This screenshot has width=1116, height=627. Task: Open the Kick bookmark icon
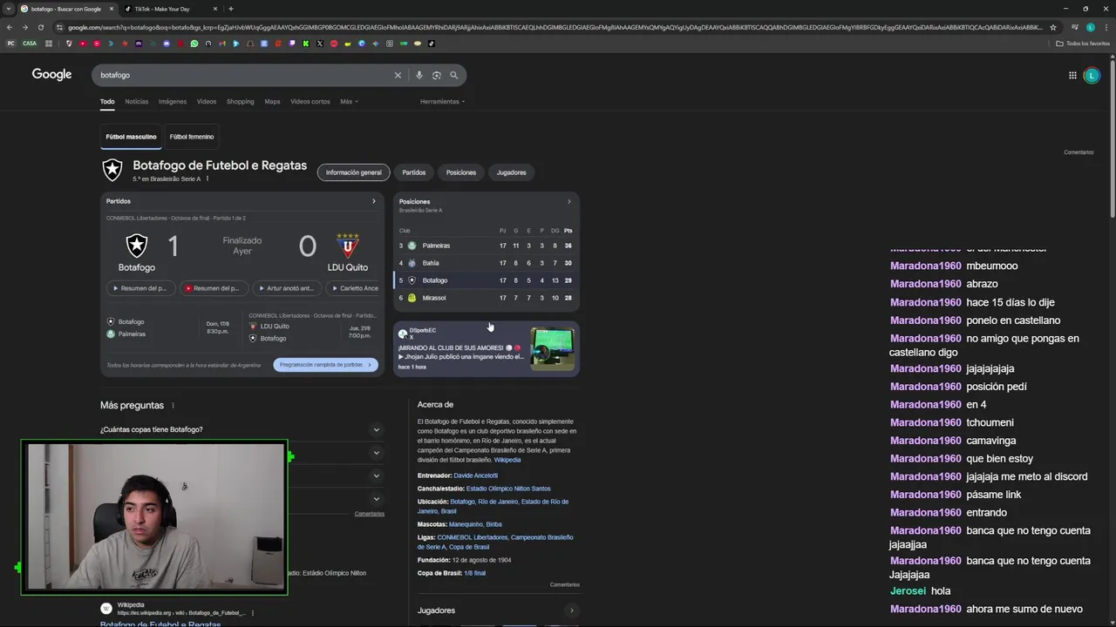(306, 44)
